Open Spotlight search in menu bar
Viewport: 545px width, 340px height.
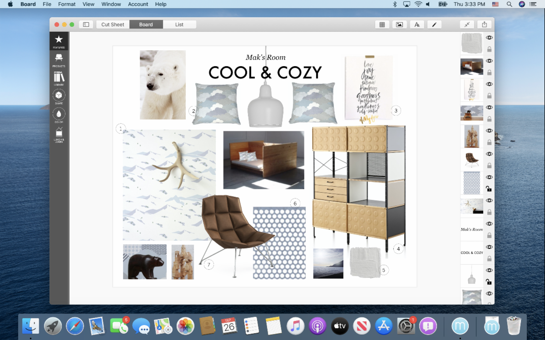point(509,4)
